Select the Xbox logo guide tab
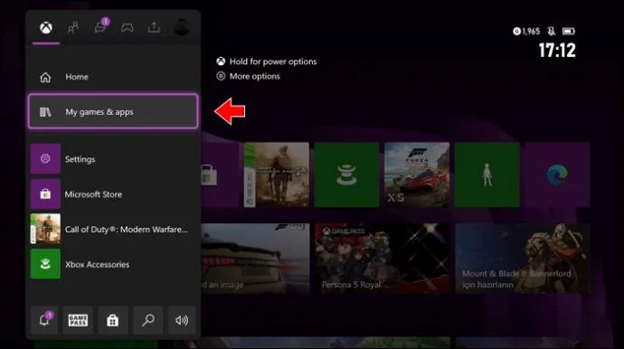The width and height of the screenshot is (624, 349). point(46,28)
